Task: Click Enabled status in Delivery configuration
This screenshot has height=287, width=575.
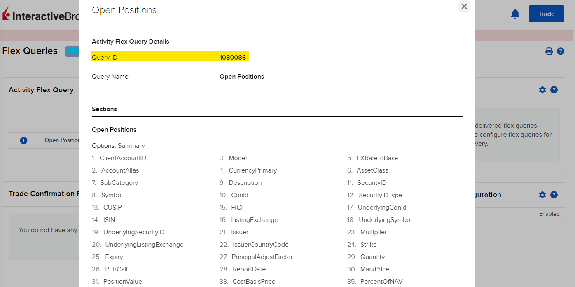Action: tap(550, 214)
